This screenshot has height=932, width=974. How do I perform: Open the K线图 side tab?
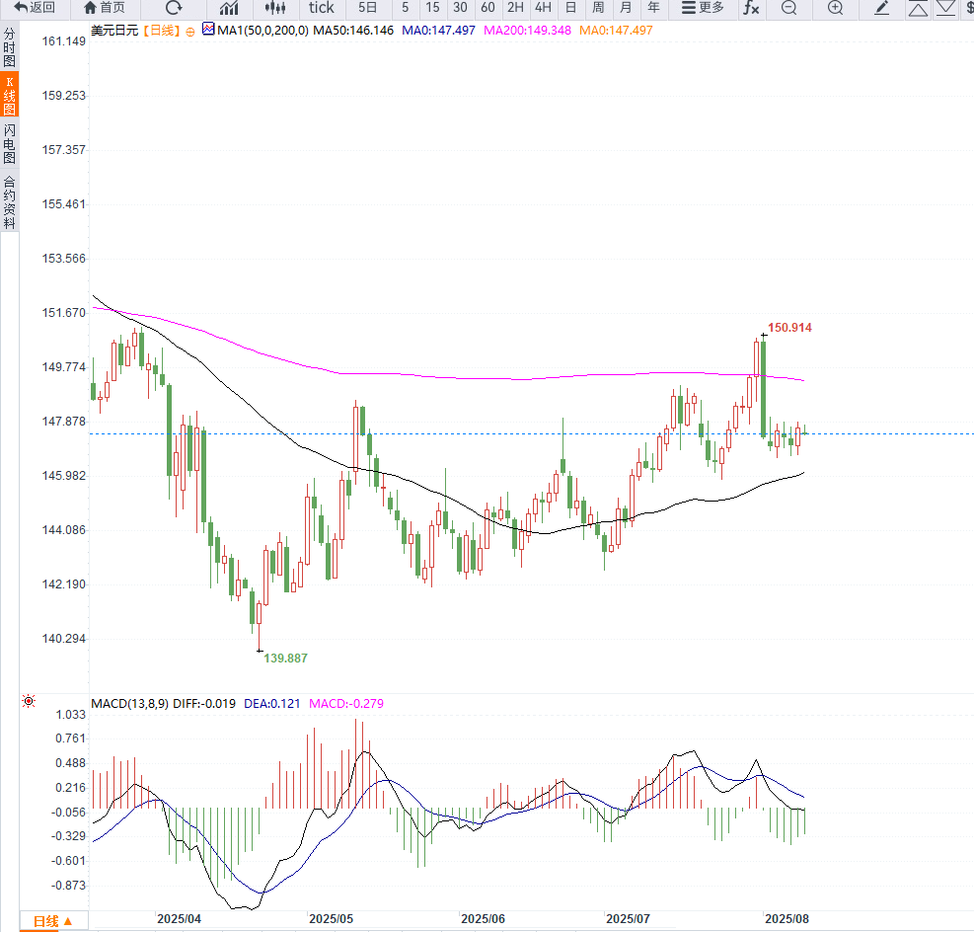(9, 95)
